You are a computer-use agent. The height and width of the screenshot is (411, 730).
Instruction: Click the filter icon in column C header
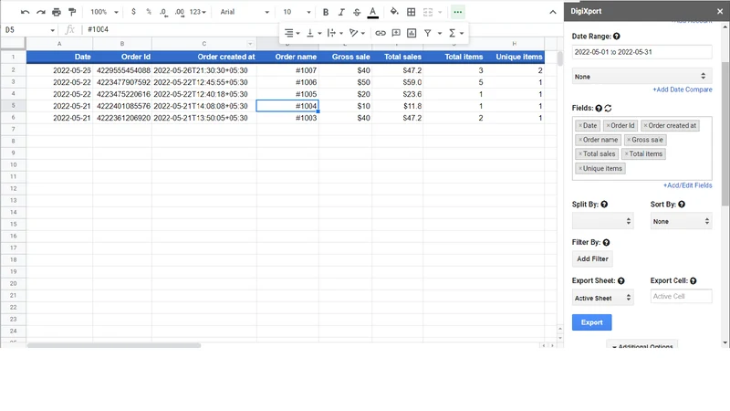pos(250,44)
